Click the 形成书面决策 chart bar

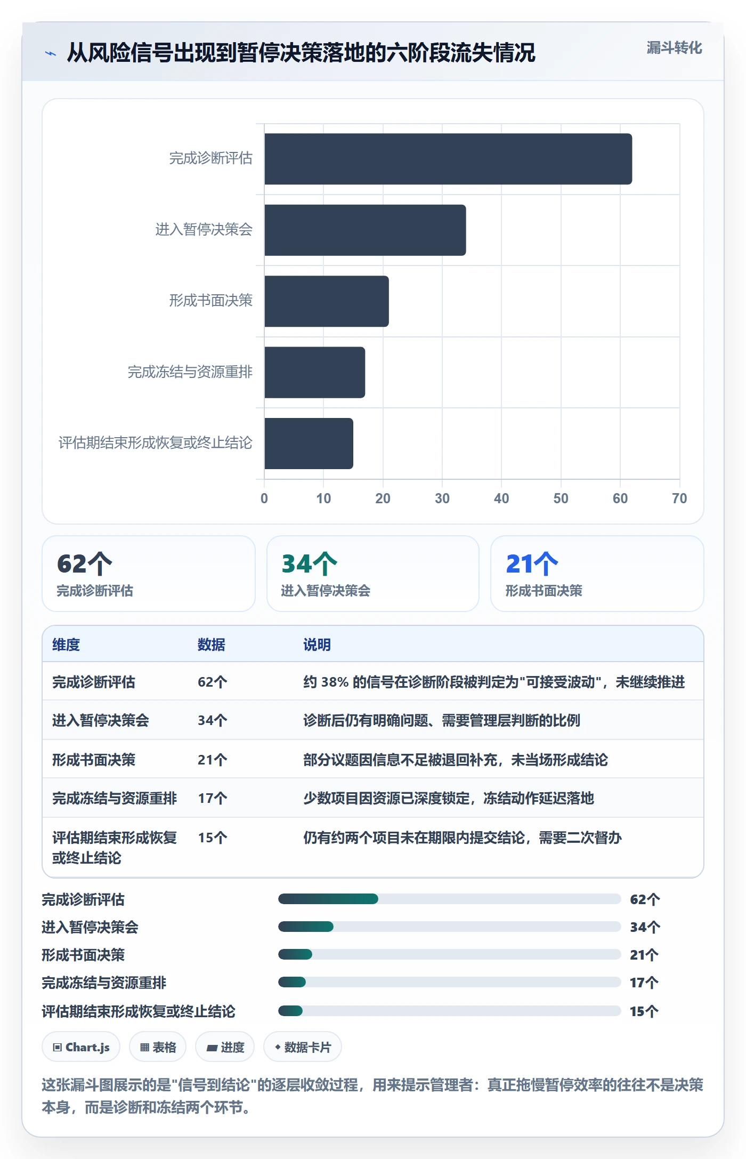click(x=327, y=301)
